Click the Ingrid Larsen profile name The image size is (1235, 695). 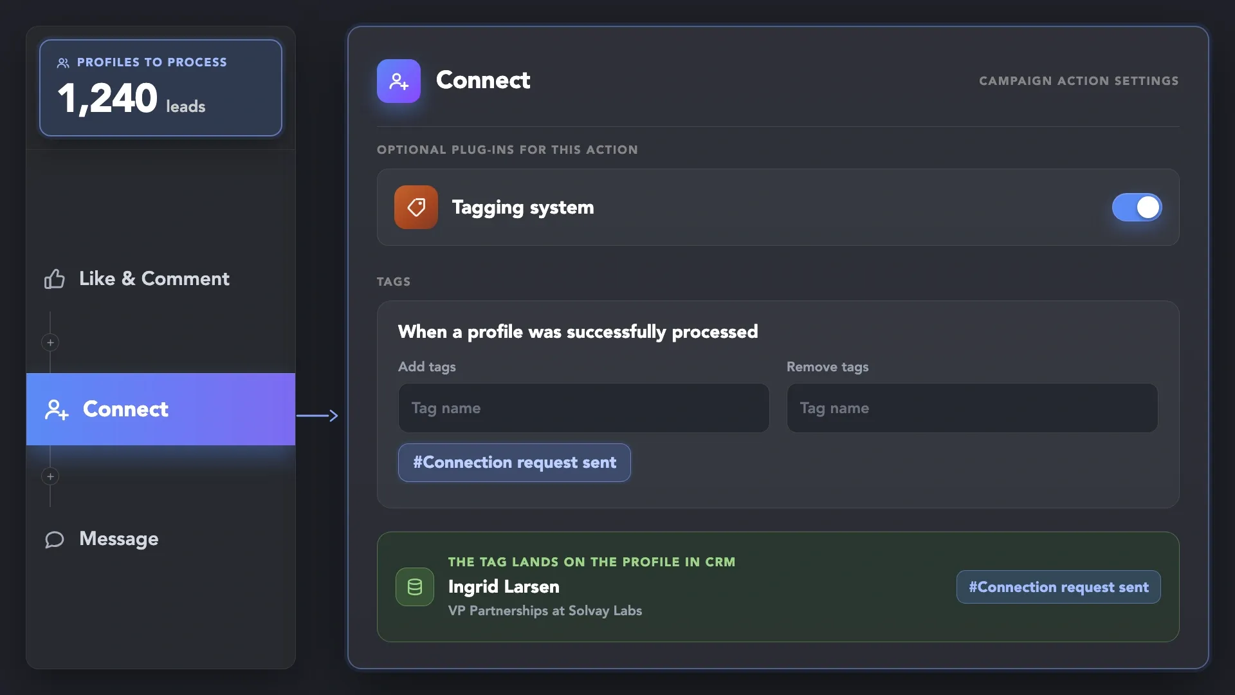[504, 587]
